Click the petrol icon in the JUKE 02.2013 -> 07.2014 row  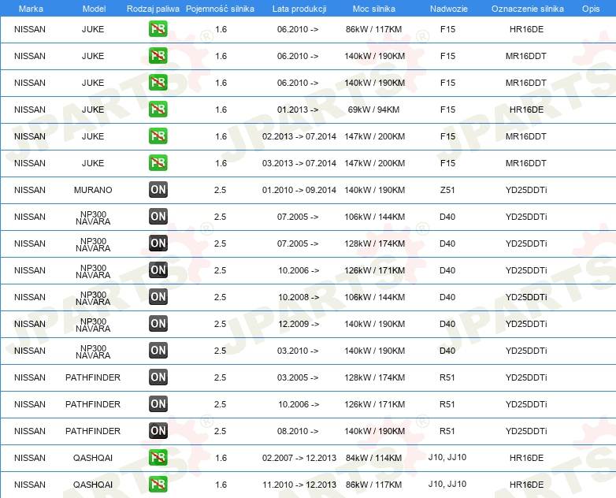[x=158, y=136]
